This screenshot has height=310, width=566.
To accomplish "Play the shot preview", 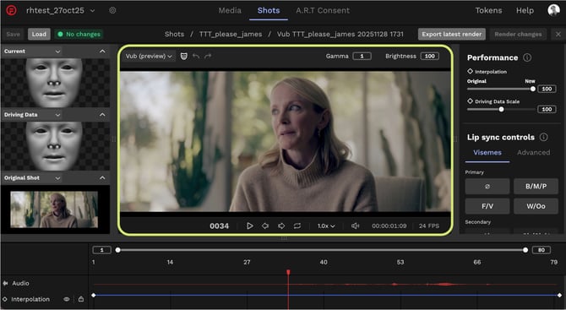I will [249, 226].
